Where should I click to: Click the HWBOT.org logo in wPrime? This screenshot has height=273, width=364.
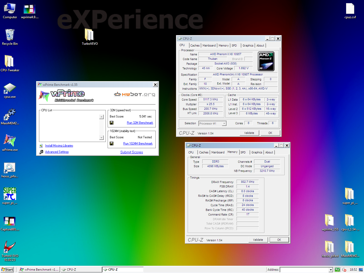pos(134,94)
